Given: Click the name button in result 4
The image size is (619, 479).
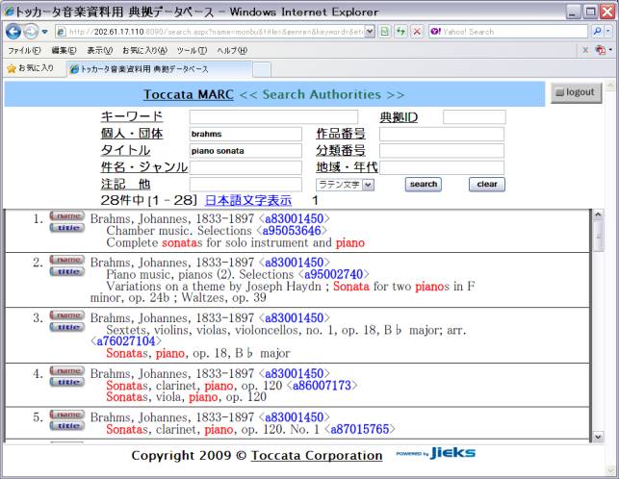Looking at the screenshot, I should coord(66,371).
